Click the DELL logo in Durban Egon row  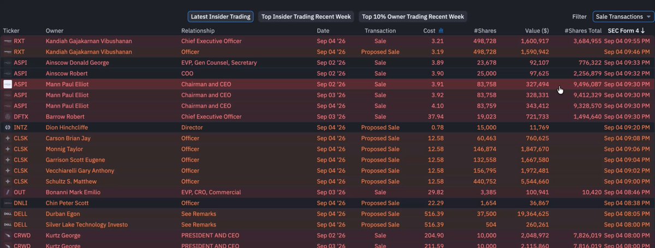8,214
